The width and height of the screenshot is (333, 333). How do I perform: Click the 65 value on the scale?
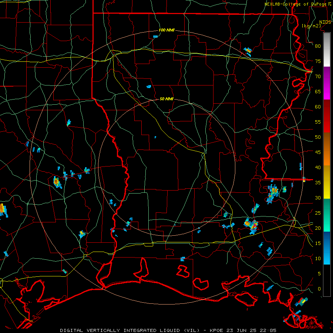click(318, 91)
